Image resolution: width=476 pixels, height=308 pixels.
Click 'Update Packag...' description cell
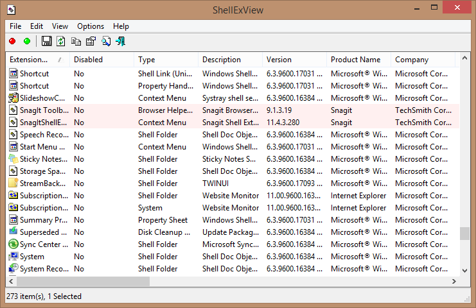[x=231, y=232]
